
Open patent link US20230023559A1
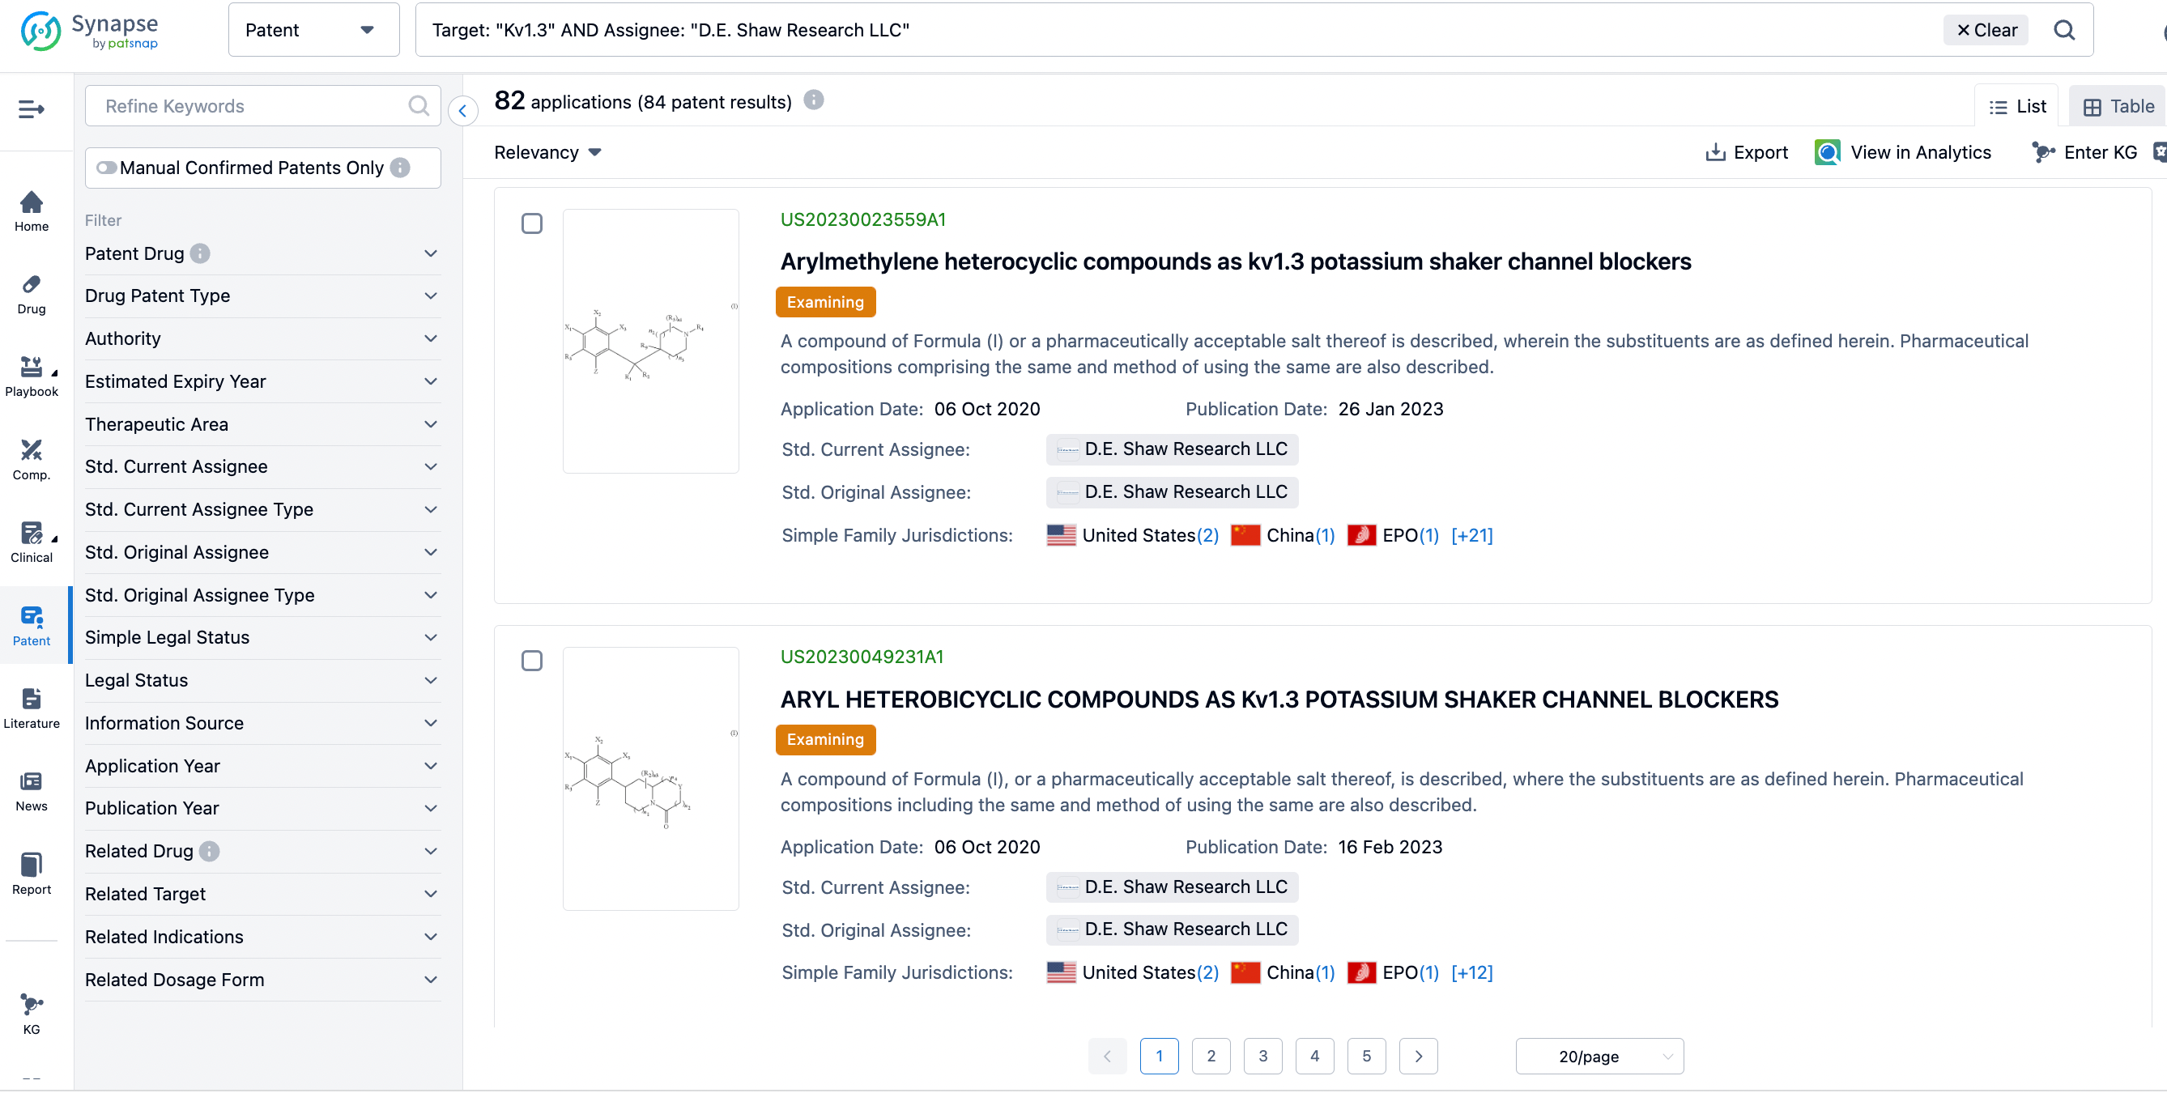point(862,219)
